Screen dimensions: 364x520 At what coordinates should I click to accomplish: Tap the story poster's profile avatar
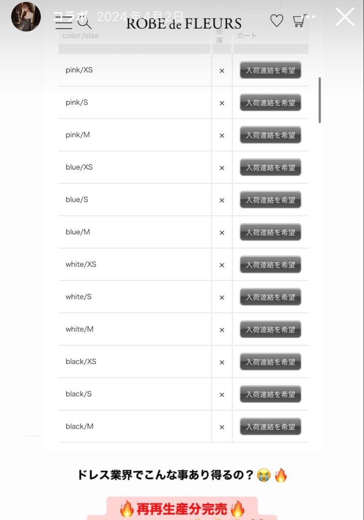point(26,17)
